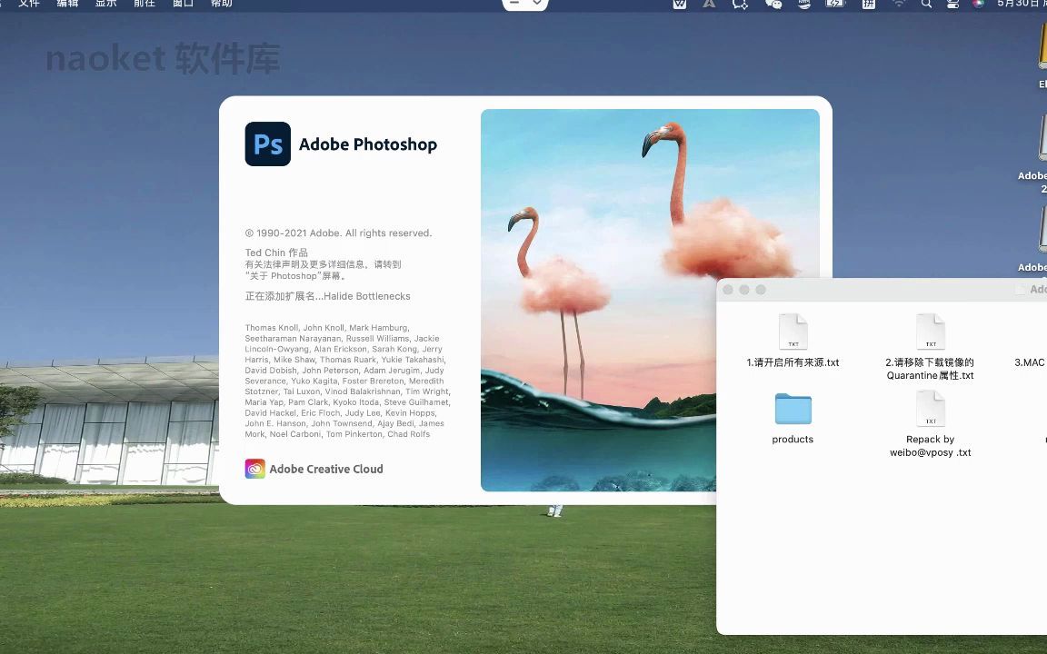Click the Adobe Creative Cloud icon on splash

point(255,469)
